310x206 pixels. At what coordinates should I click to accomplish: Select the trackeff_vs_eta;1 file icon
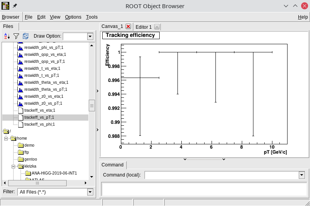[x=21, y=110]
